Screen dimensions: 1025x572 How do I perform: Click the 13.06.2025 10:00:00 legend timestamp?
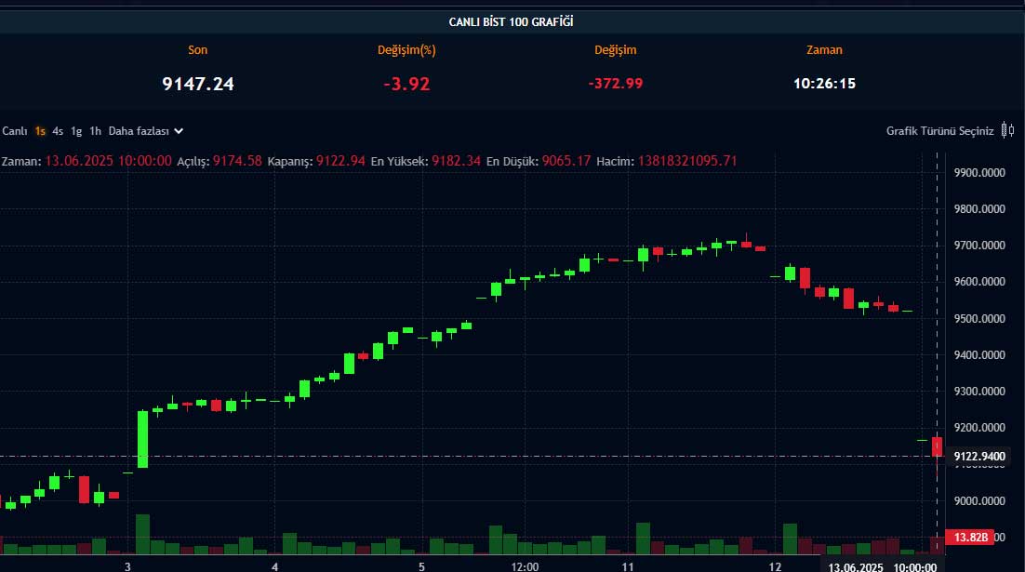tap(109, 161)
